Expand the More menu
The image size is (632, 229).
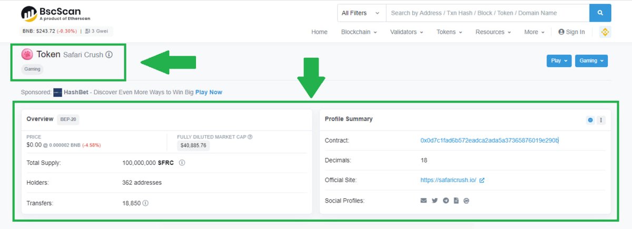click(534, 32)
